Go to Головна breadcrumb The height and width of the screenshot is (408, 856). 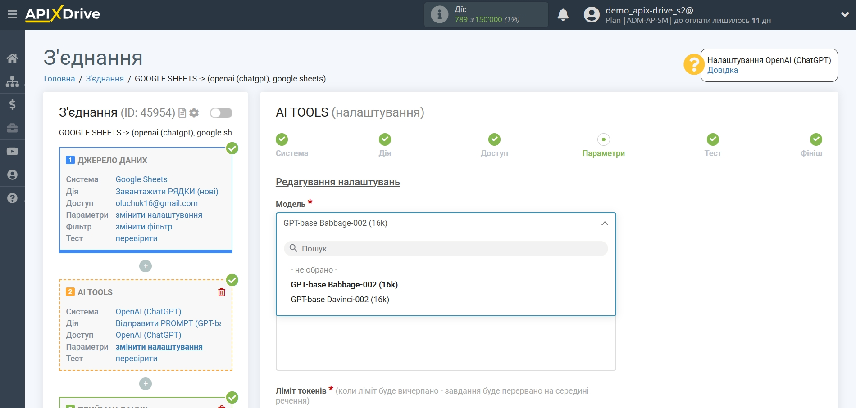coord(59,79)
